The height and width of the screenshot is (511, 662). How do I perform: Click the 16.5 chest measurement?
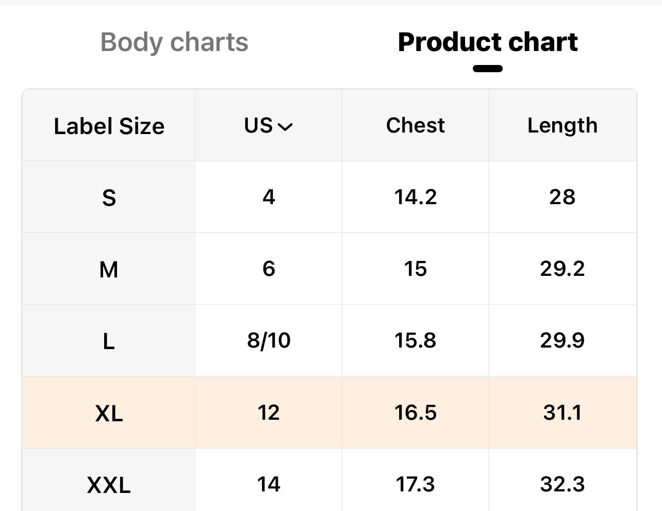[x=415, y=413]
